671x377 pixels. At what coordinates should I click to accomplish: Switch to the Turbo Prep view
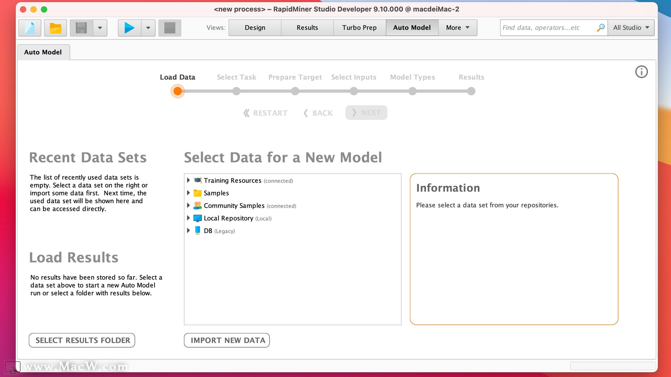tap(359, 28)
